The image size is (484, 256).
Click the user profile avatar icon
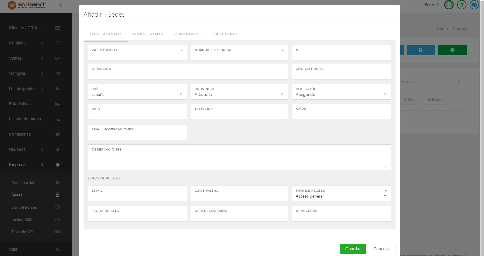point(449,5)
